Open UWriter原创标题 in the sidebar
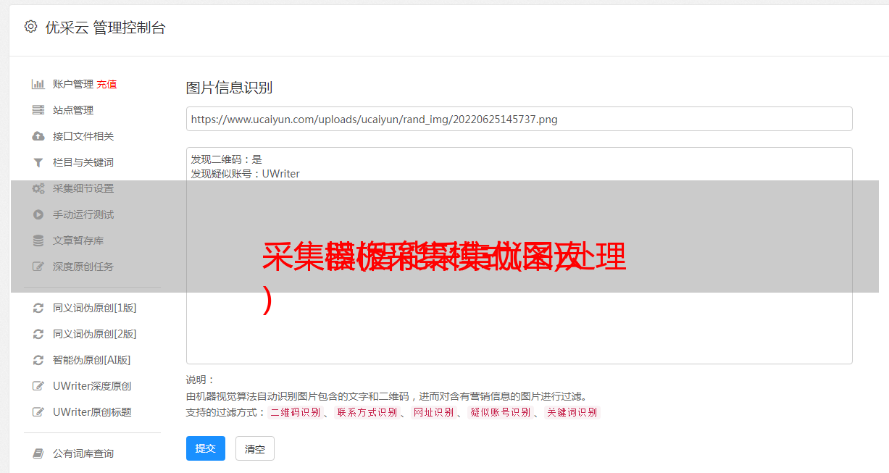 point(92,412)
